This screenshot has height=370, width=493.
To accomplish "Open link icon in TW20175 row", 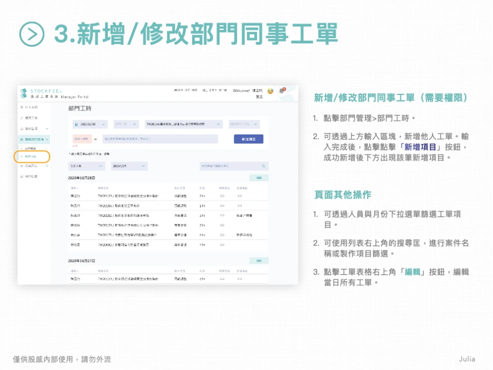I will point(222,235).
